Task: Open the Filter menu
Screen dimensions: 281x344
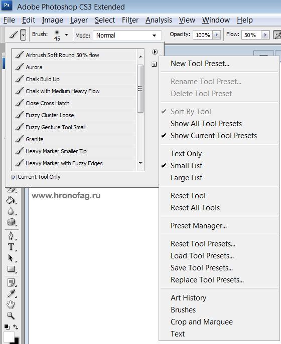Action: tap(130, 20)
